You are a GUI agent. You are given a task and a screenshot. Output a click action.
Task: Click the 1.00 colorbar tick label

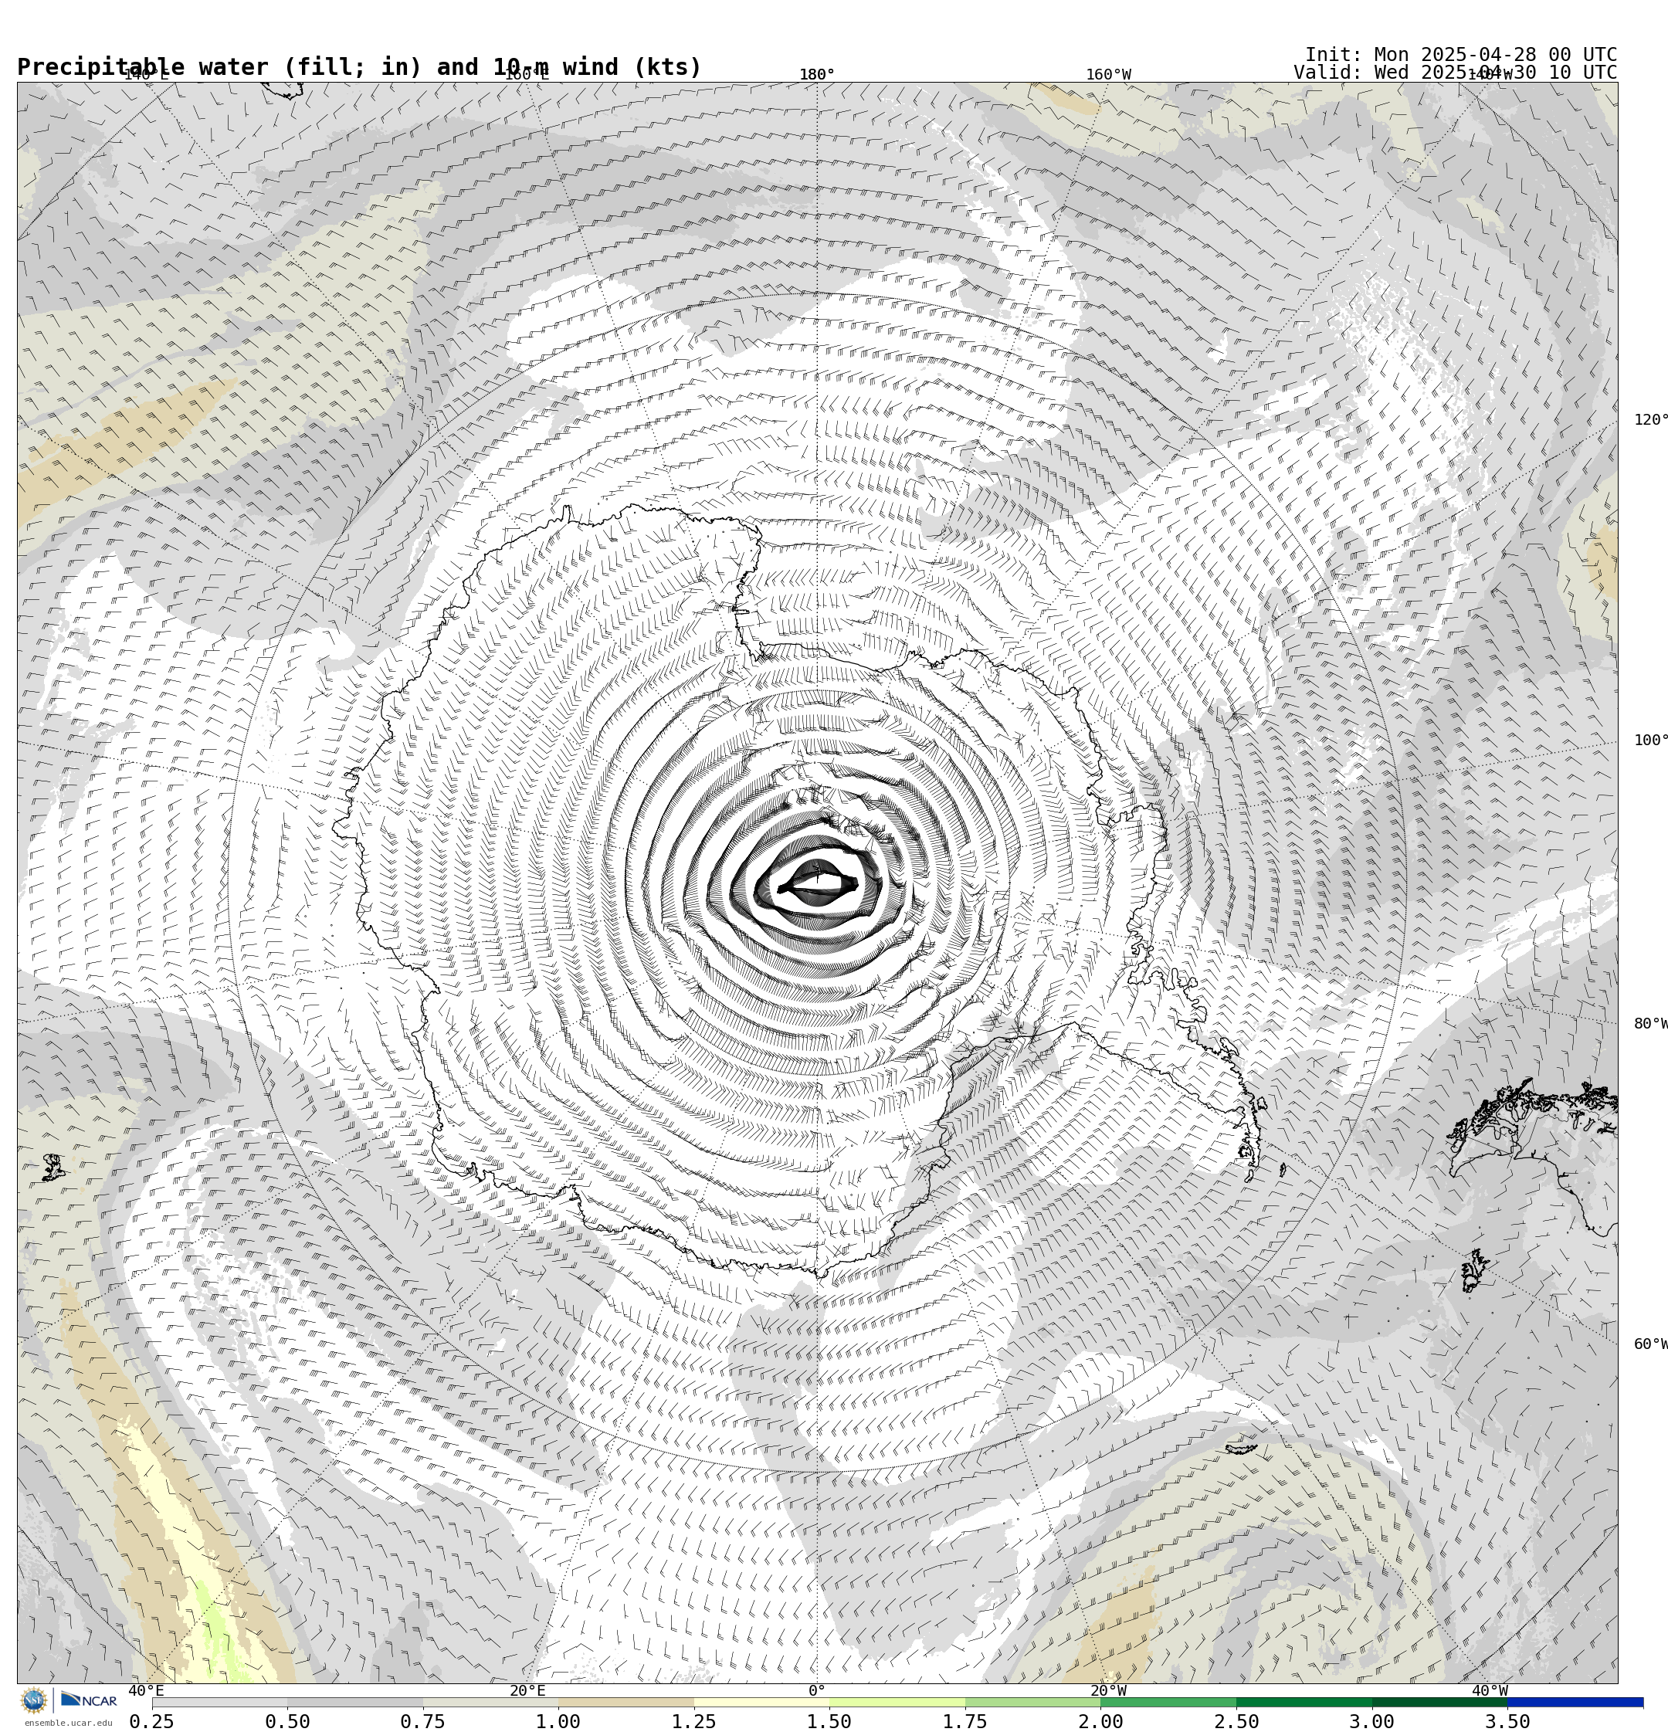click(x=558, y=1721)
